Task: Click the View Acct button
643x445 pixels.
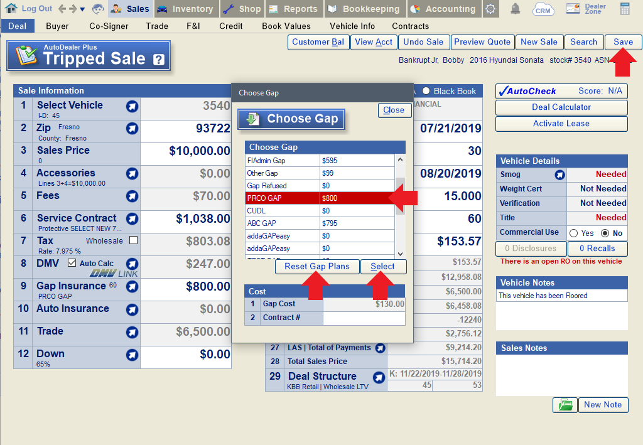Action: pos(374,42)
